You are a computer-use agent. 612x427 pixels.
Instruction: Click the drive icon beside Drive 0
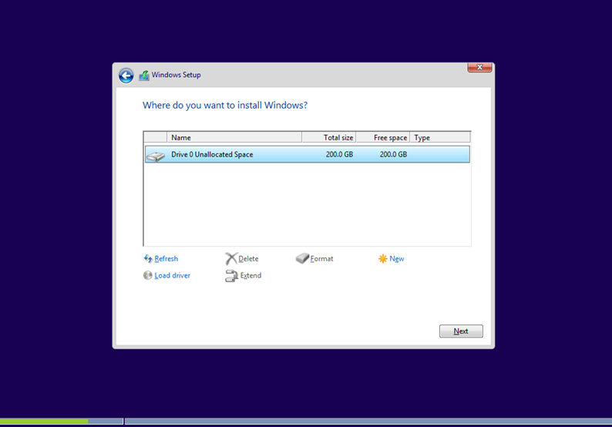point(156,156)
